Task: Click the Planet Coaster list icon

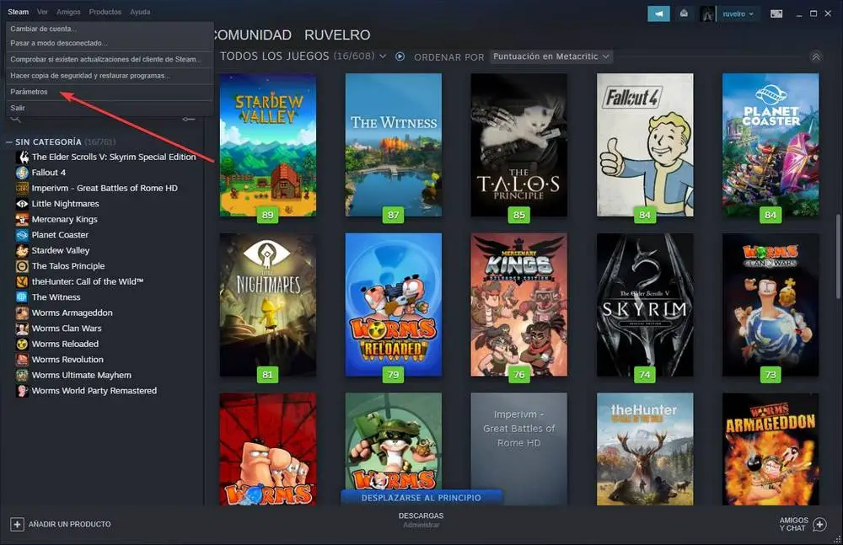Action: click(22, 235)
